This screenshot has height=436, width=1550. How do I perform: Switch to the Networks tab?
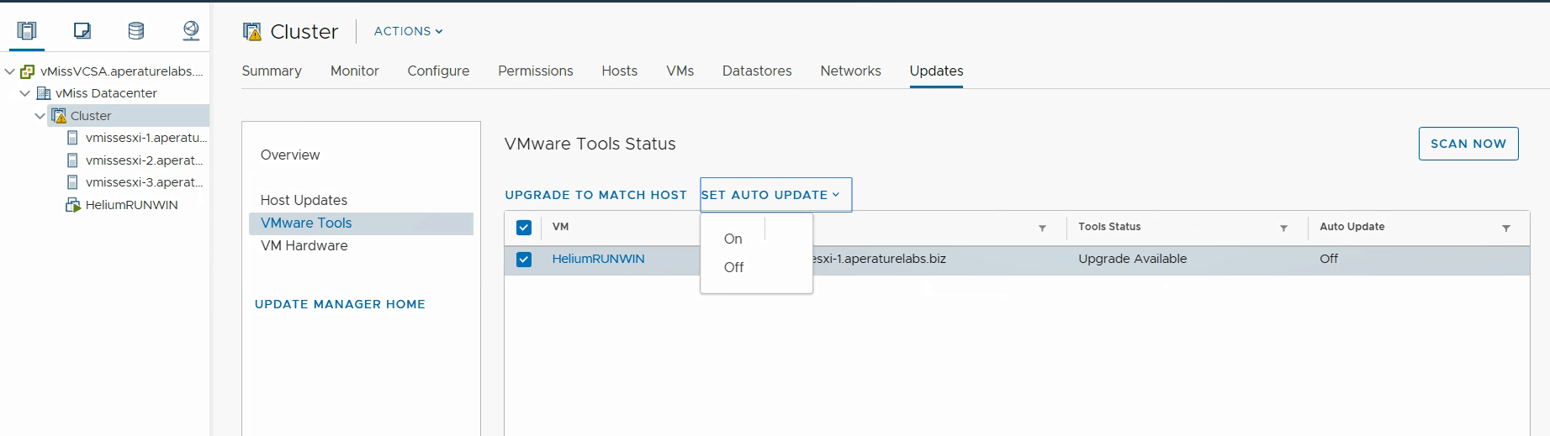pyautogui.click(x=851, y=71)
